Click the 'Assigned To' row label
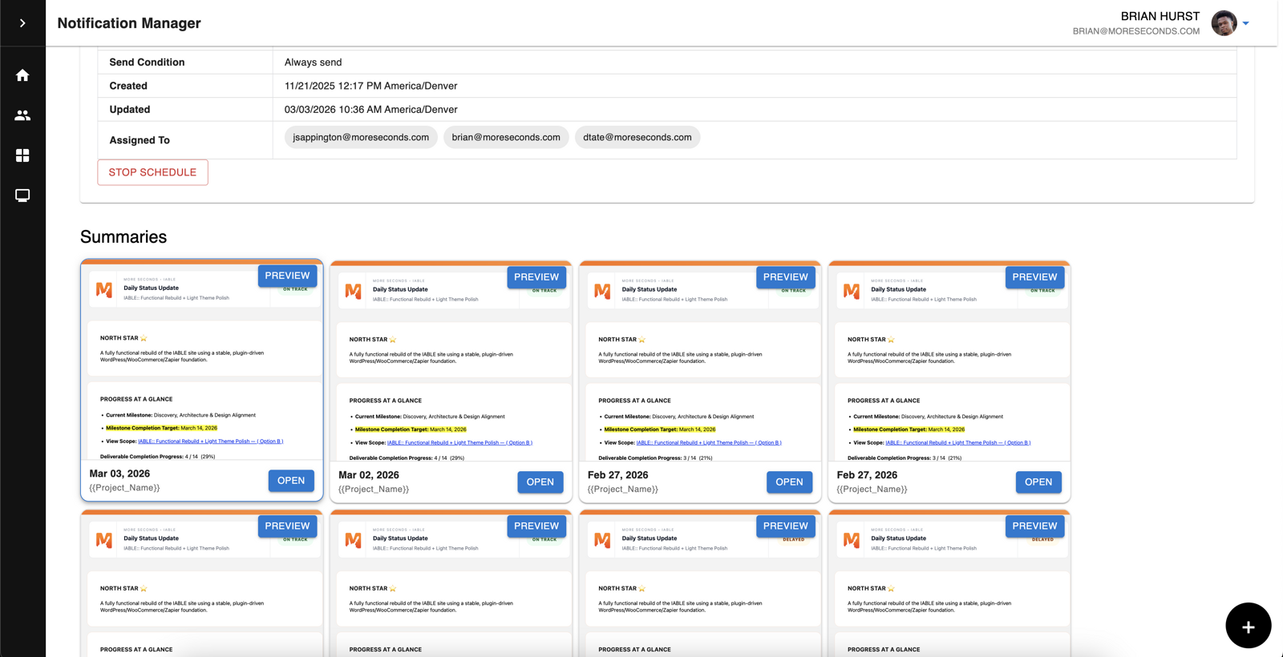The height and width of the screenshot is (657, 1283). (140, 140)
